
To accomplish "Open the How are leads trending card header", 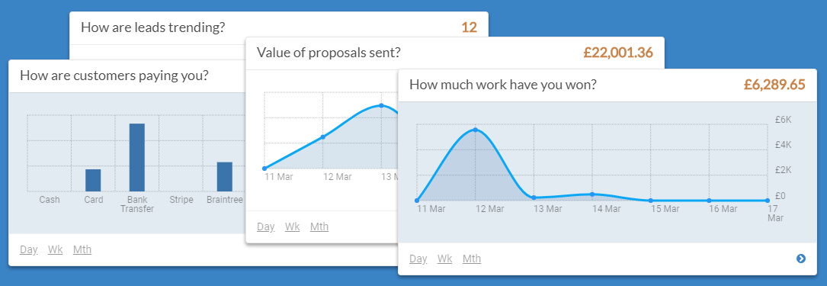I will (x=278, y=27).
